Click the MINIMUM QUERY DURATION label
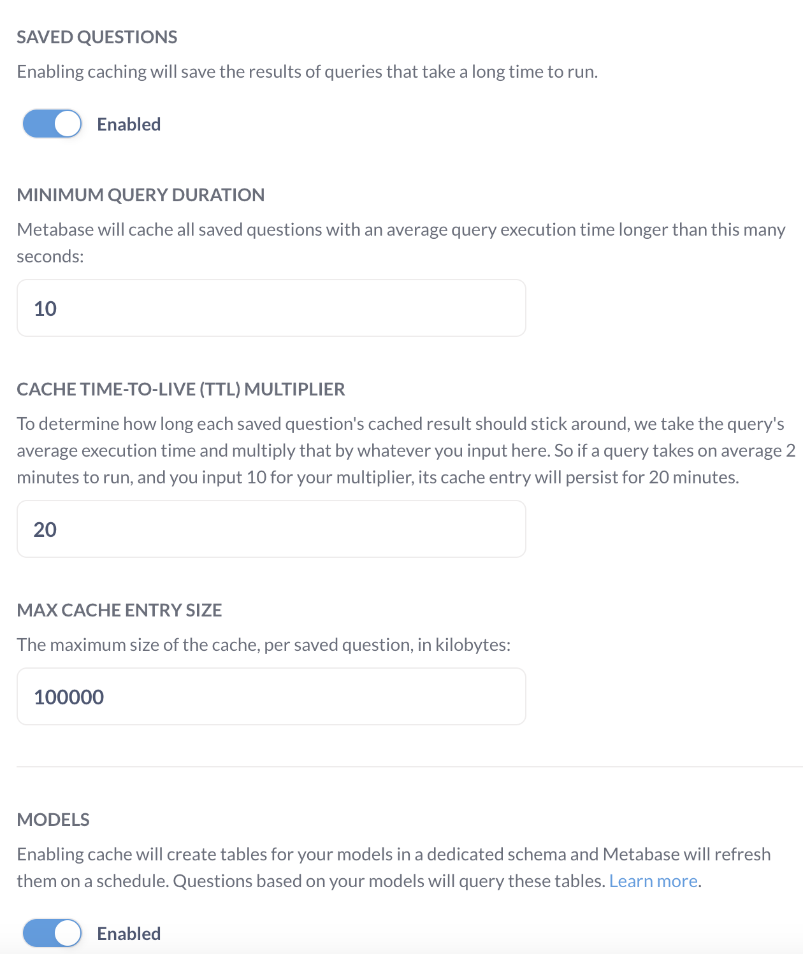The width and height of the screenshot is (803, 954). [141, 195]
